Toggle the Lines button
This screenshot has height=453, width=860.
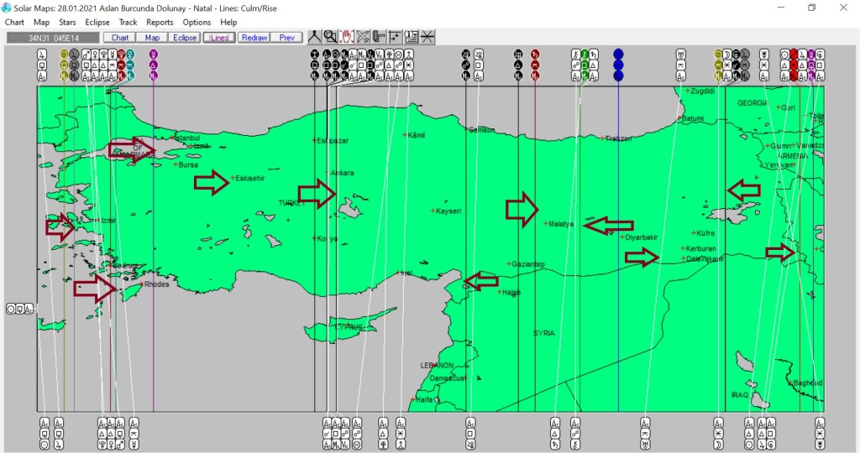coord(218,38)
